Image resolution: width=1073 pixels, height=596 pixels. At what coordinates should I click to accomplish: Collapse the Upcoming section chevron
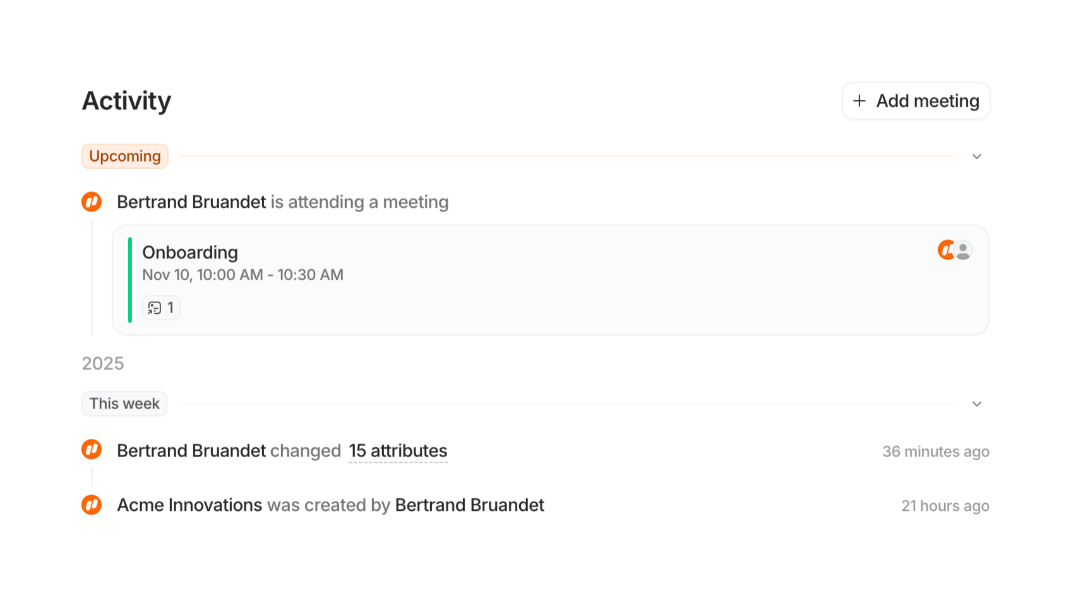pyautogui.click(x=976, y=157)
